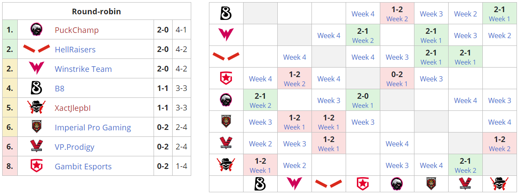Click the Gambit logo in the crosstable's left column
This screenshot has height=194, width=520.
[226, 78]
